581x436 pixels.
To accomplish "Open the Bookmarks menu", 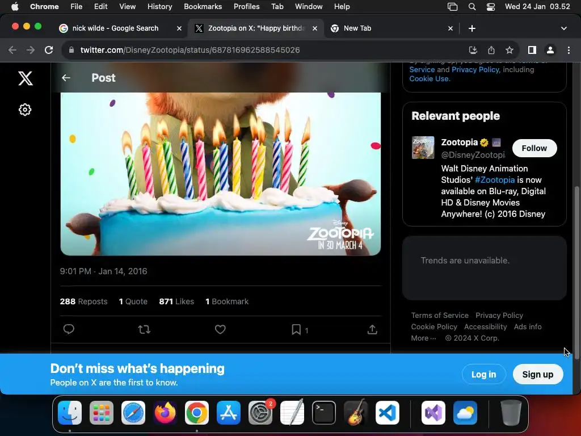I will [203, 7].
